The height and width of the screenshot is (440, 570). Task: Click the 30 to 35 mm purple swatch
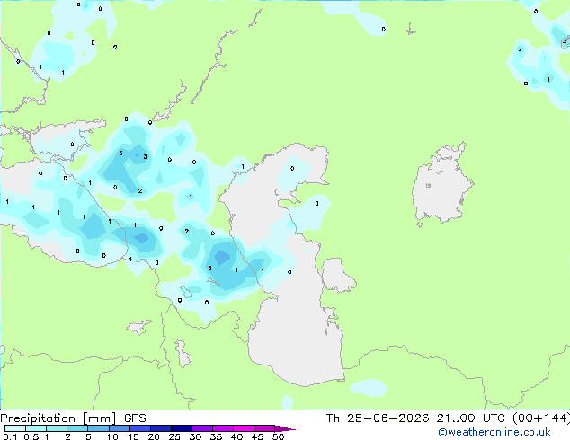(201, 428)
